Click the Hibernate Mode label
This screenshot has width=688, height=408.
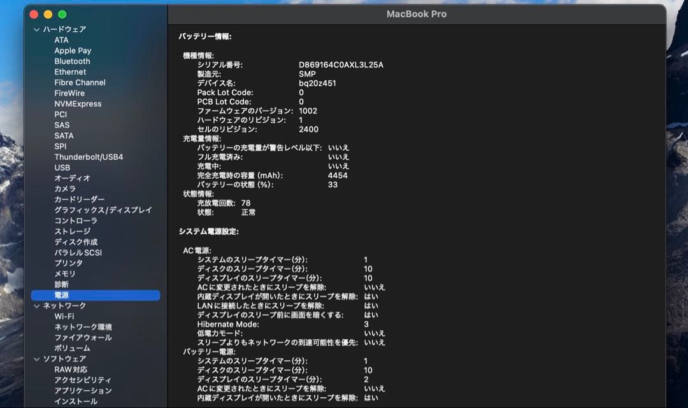click(228, 324)
